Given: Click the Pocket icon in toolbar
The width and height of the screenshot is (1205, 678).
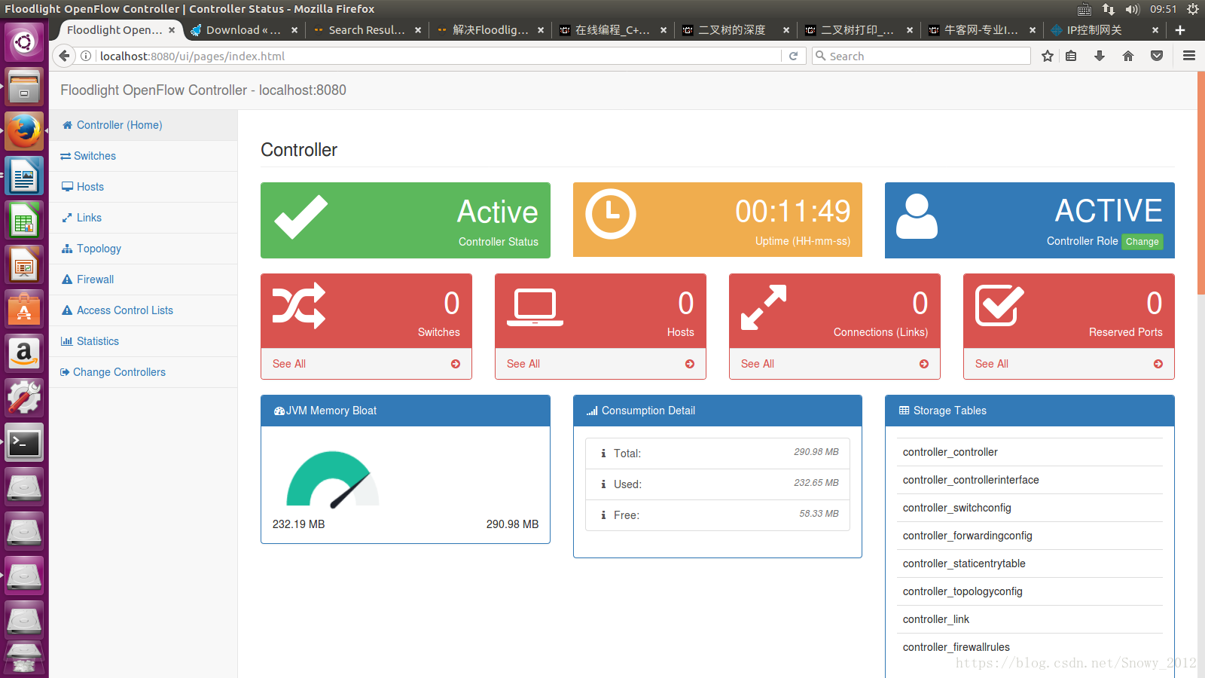Looking at the screenshot, I should pyautogui.click(x=1157, y=56).
